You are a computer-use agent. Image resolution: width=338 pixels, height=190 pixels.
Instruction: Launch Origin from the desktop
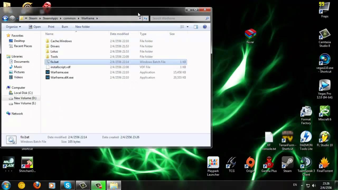[x=250, y=165]
